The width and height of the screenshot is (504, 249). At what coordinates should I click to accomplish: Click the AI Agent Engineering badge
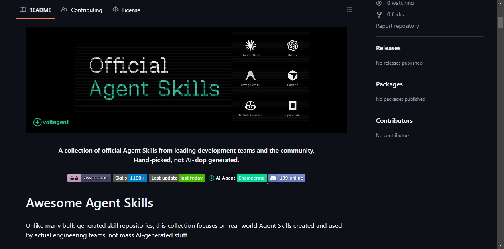(237, 178)
